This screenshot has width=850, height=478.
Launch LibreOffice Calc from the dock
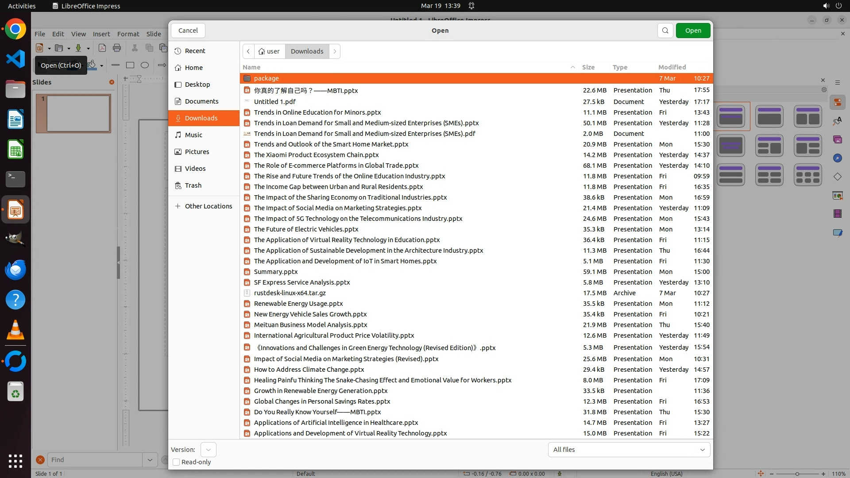15,150
